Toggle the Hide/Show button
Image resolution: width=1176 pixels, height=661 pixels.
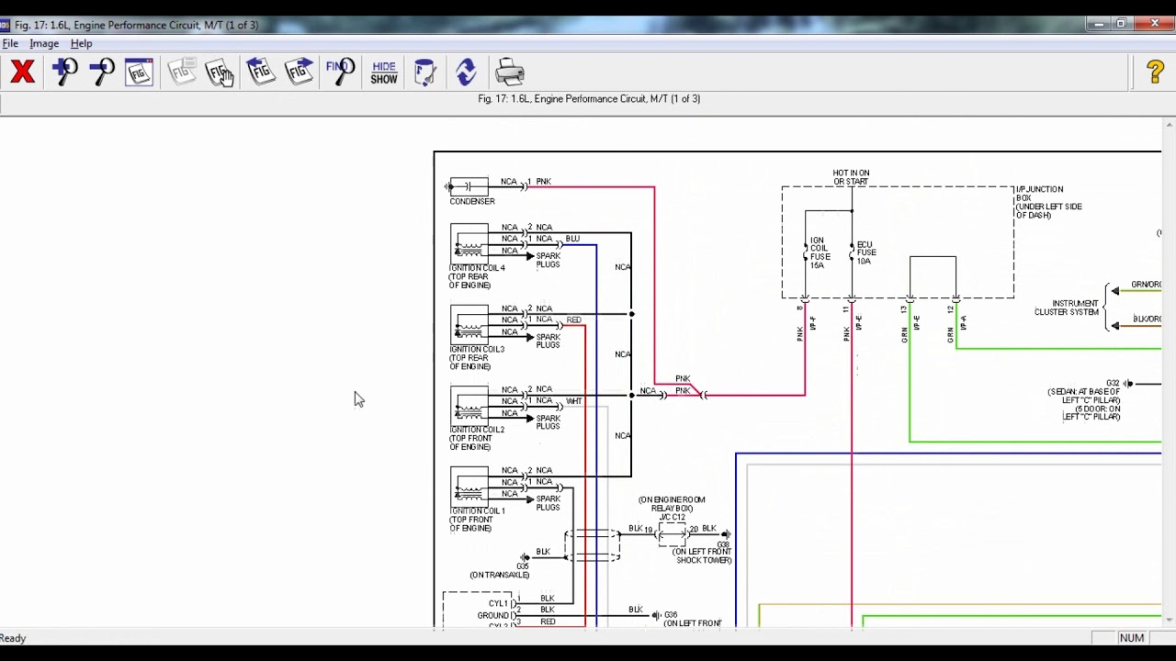pos(384,73)
